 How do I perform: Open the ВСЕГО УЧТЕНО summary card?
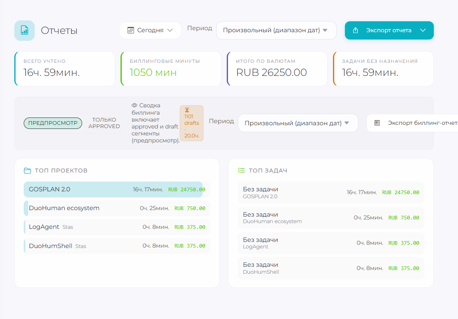click(65, 69)
